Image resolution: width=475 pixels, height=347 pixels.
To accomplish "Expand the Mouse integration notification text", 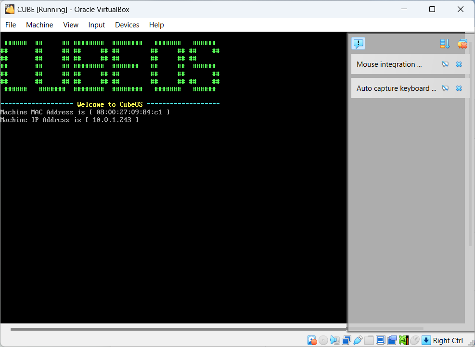I will coord(389,64).
